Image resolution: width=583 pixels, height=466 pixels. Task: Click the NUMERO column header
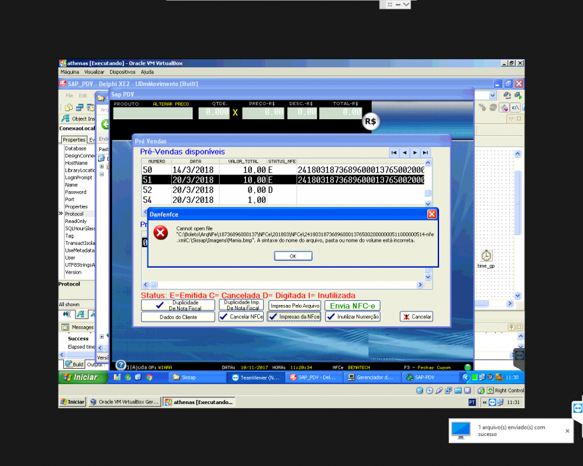[157, 162]
